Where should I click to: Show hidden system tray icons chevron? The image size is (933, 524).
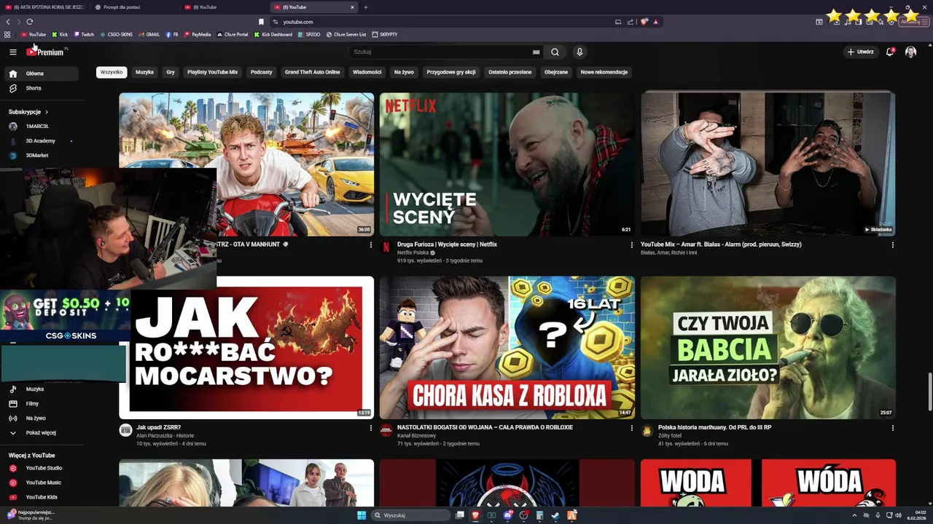tap(854, 515)
